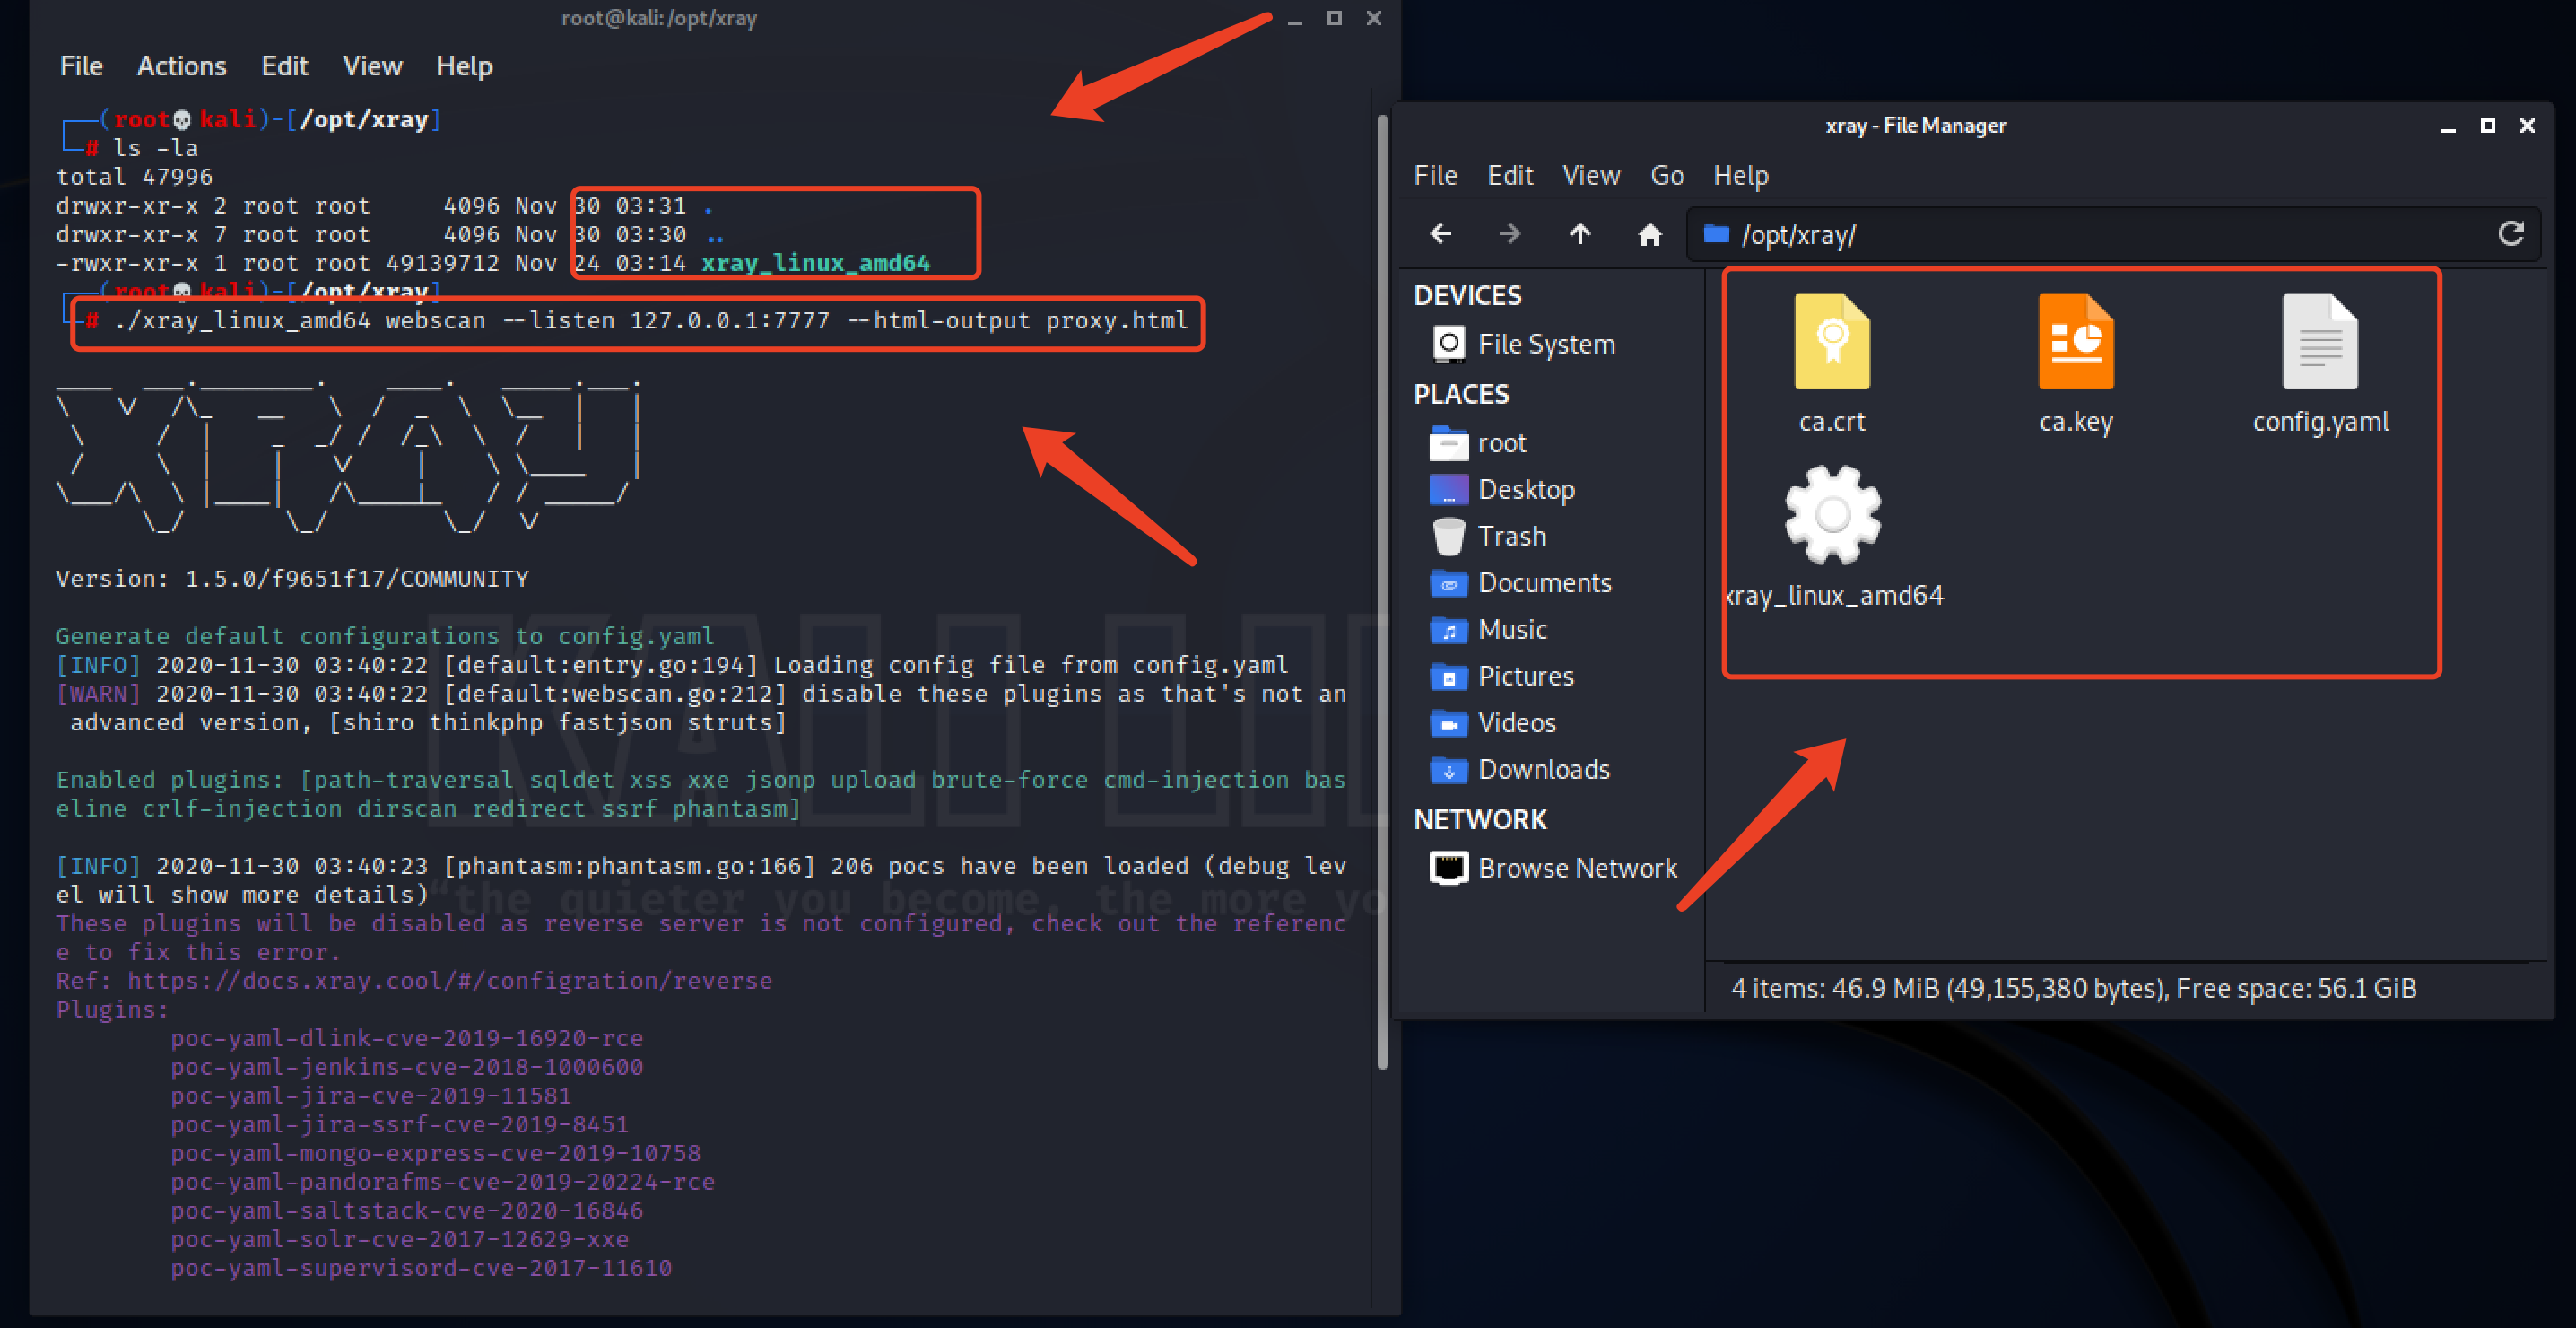Select the xray_linux_amd64 executable
The image size is (2576, 1328).
1832,516
